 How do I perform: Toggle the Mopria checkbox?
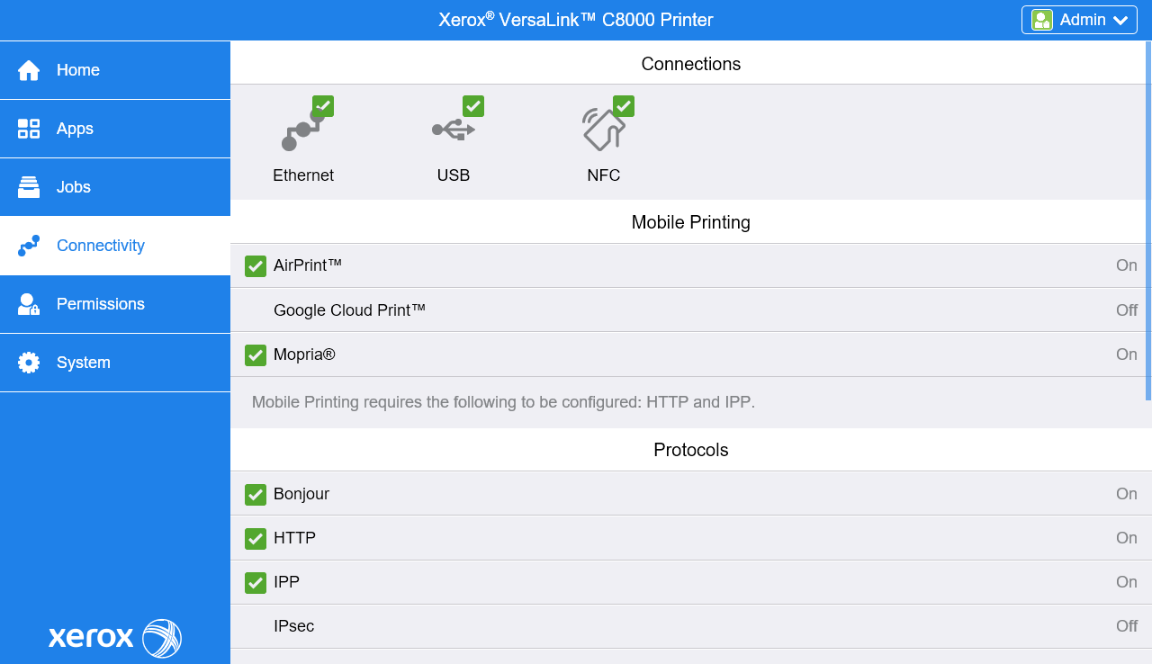click(x=256, y=355)
